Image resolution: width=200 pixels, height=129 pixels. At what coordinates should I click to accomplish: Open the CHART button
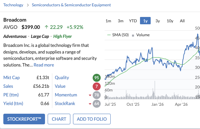(x=59, y=119)
